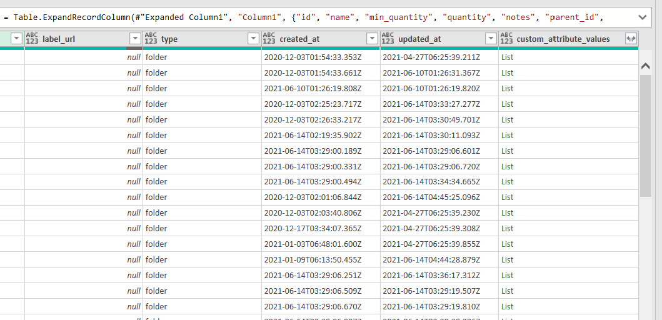Select cell created_at 2020-12-03T01:54:33.353Z

tap(321, 57)
